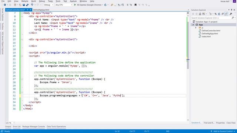237x133 pixels.
Task: Open the File menu
Action: pyautogui.click(x=3, y=1)
